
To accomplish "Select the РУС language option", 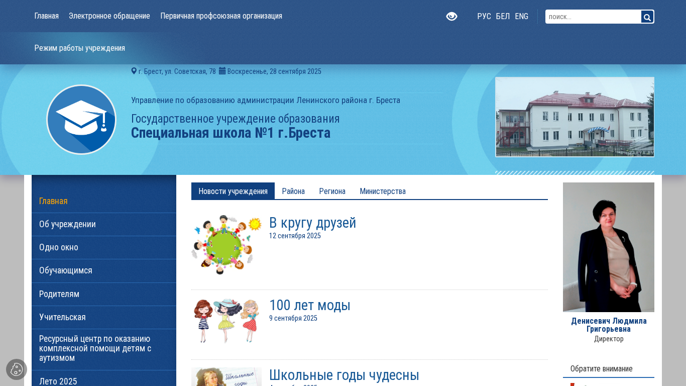I will (x=484, y=16).
